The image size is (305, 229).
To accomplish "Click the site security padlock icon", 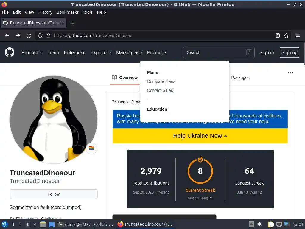I will pyautogui.click(x=49, y=35).
